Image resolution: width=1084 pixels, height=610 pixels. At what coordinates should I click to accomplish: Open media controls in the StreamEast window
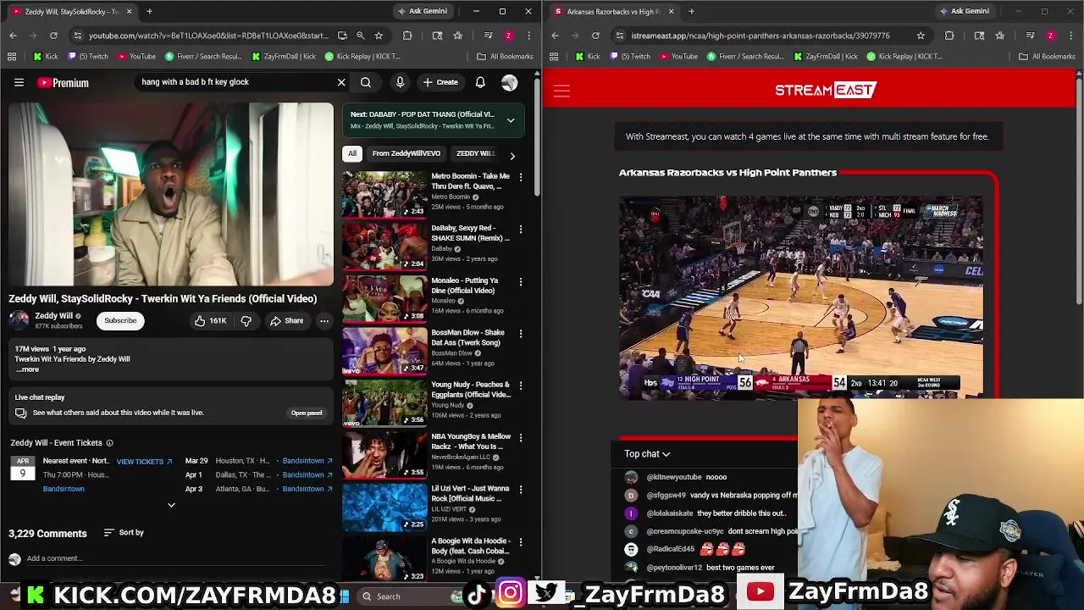point(1030,36)
